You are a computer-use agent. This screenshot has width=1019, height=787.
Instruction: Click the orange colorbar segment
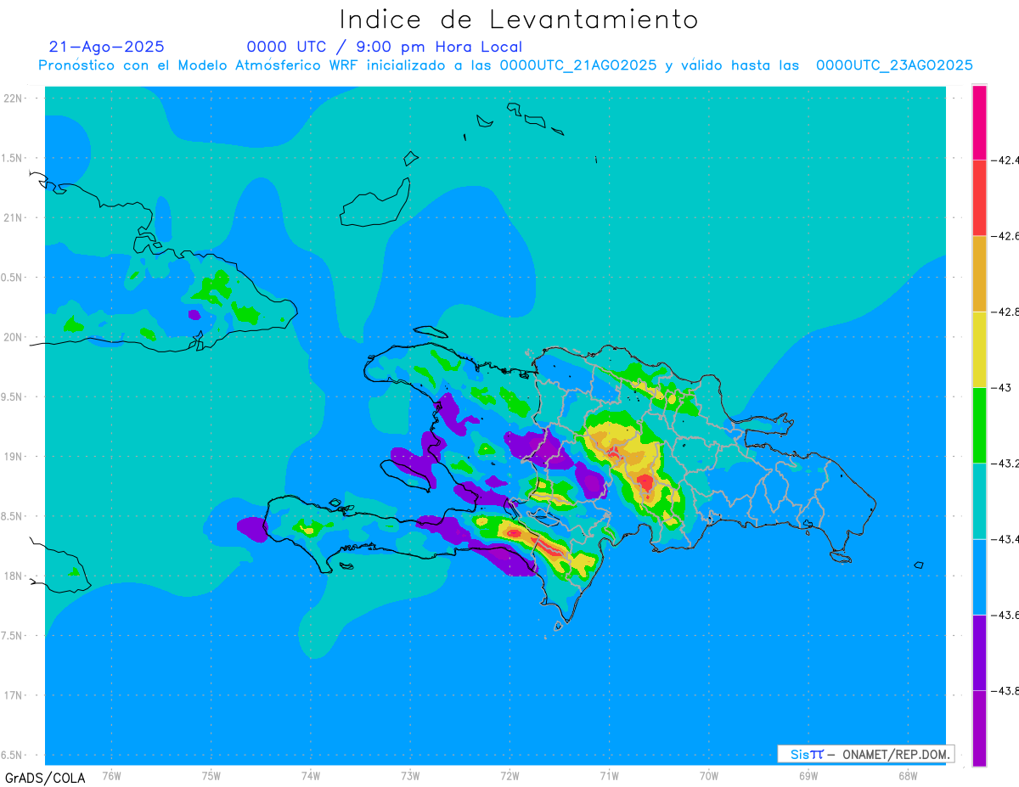[x=979, y=273]
